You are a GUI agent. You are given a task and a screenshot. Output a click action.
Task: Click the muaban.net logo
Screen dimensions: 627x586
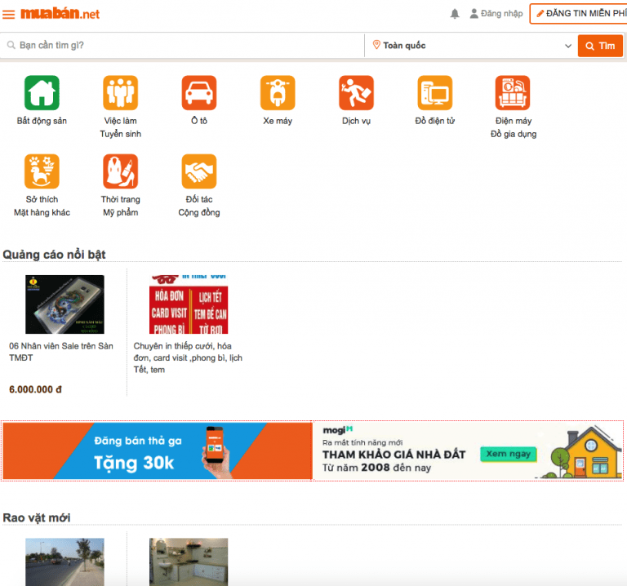click(x=60, y=14)
